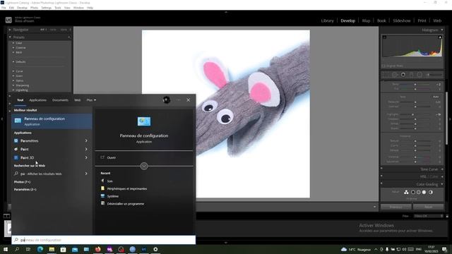Open the Book module in Lightroom

point(381,20)
